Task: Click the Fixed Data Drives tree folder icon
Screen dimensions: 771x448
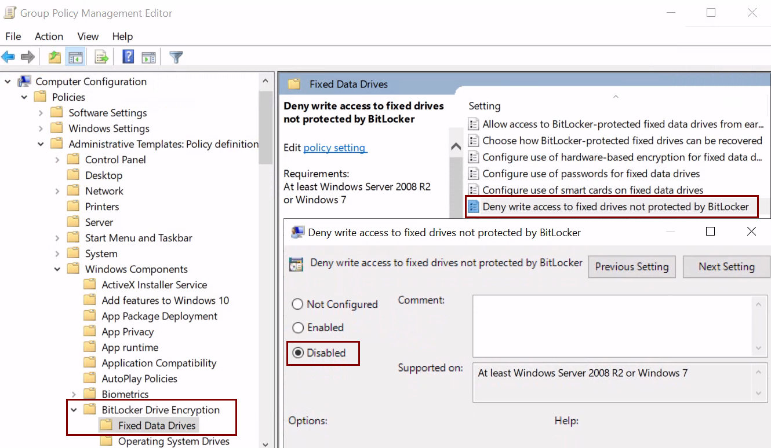Action: point(106,425)
